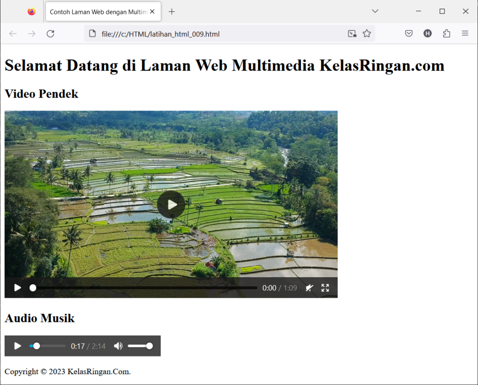
Task: Unmute the video audio
Action: point(309,288)
